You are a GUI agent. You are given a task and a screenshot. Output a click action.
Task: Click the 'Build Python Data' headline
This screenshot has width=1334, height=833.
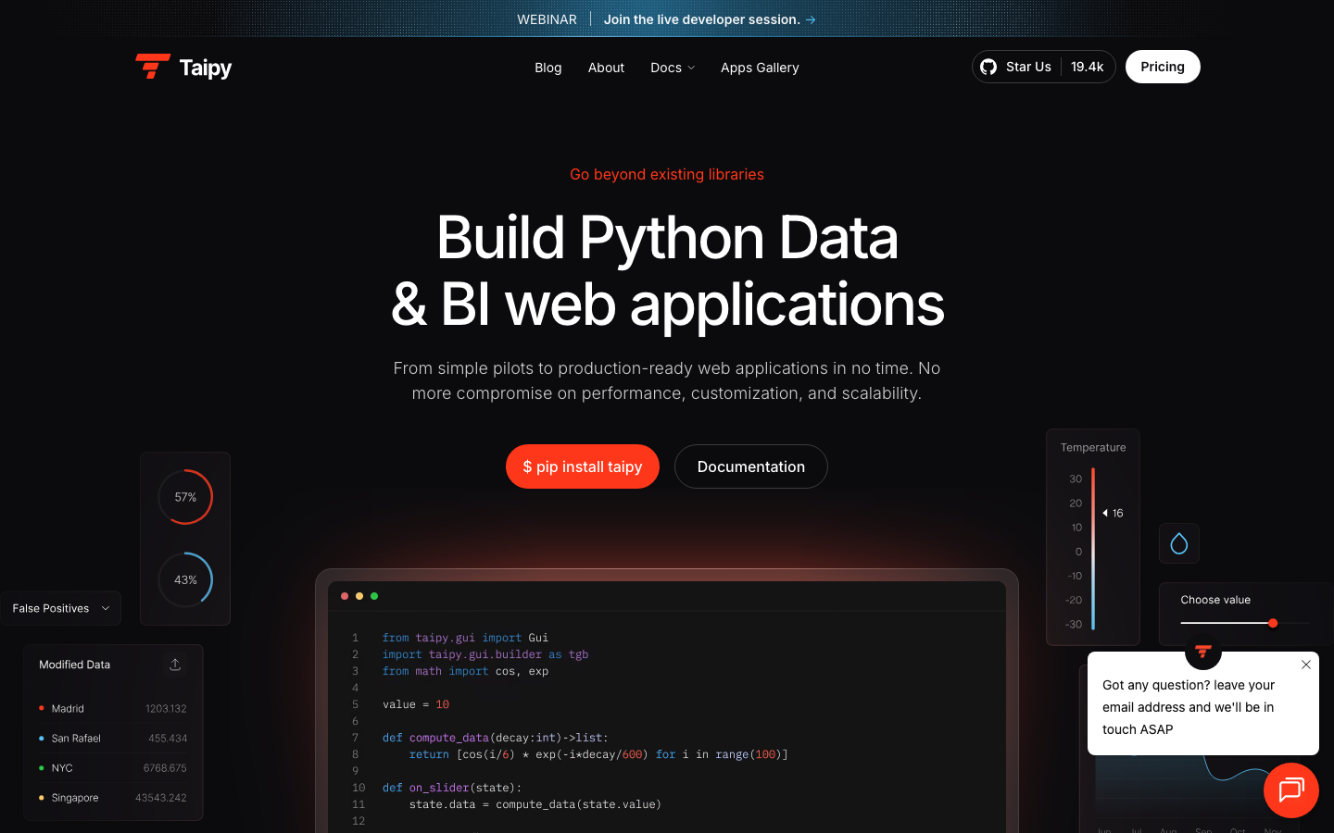[667, 238]
